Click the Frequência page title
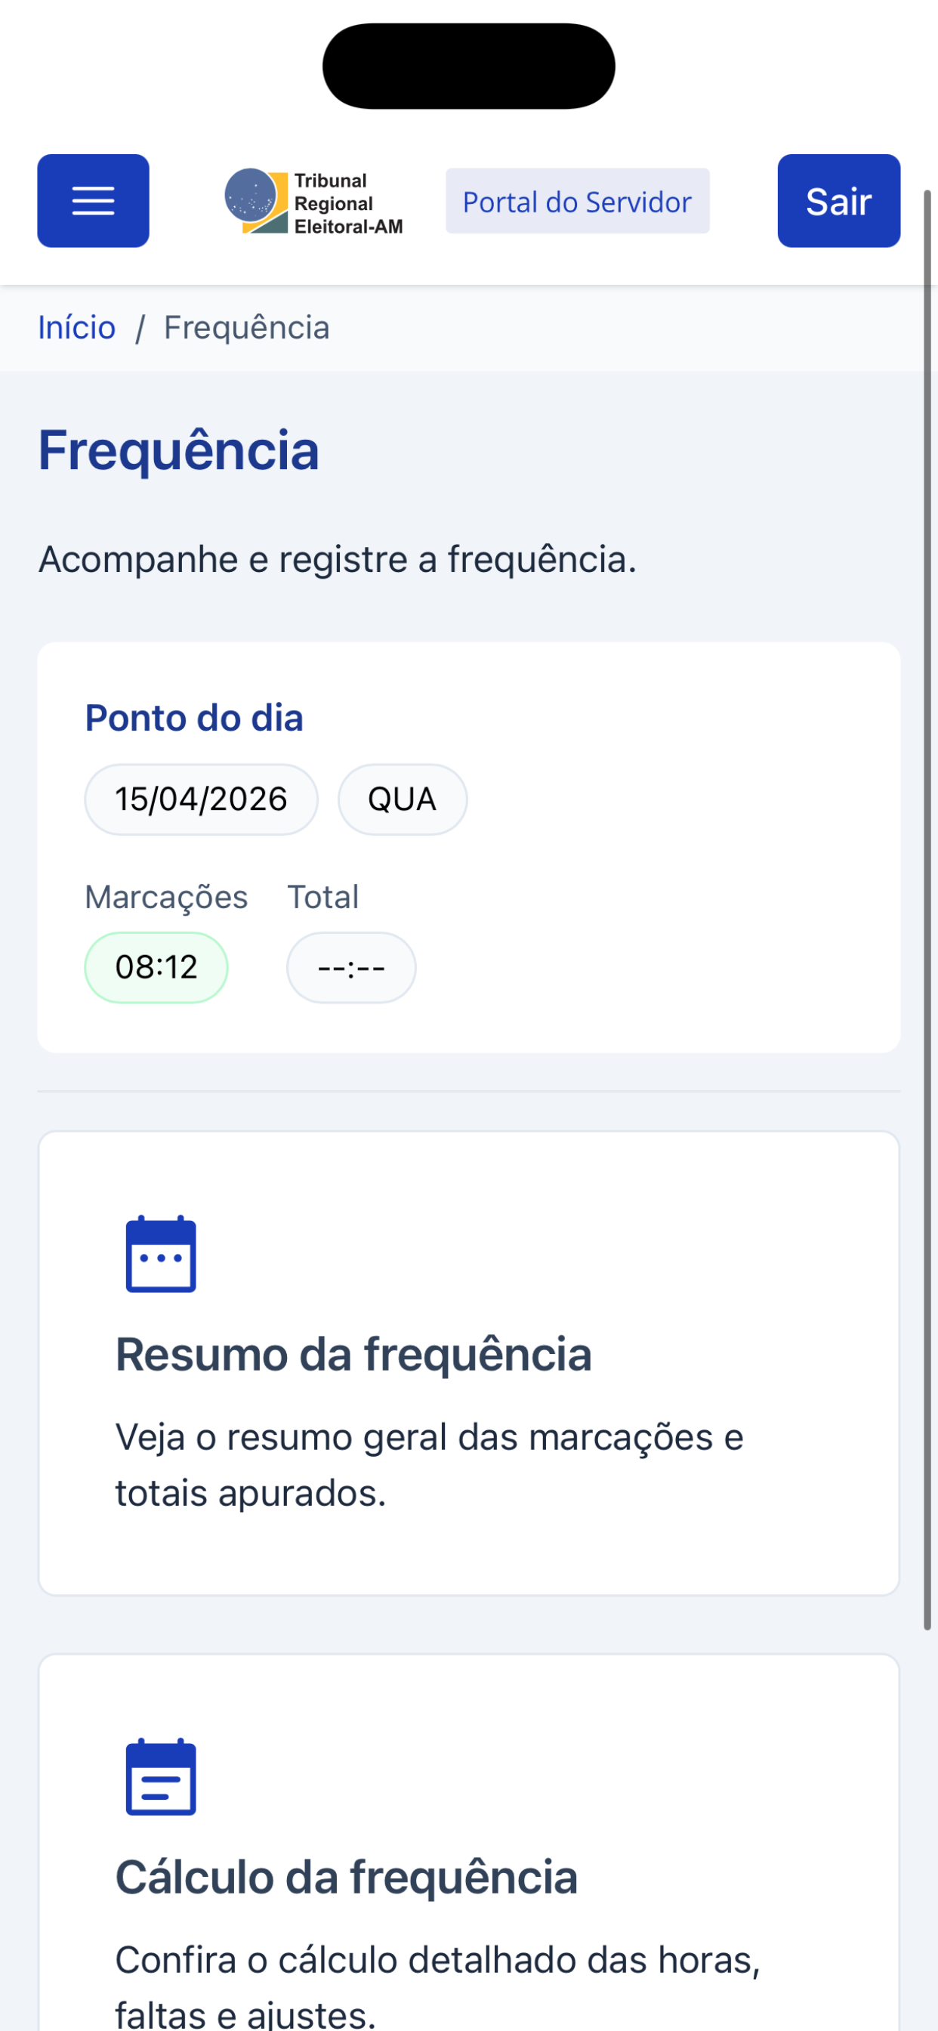 tap(179, 451)
